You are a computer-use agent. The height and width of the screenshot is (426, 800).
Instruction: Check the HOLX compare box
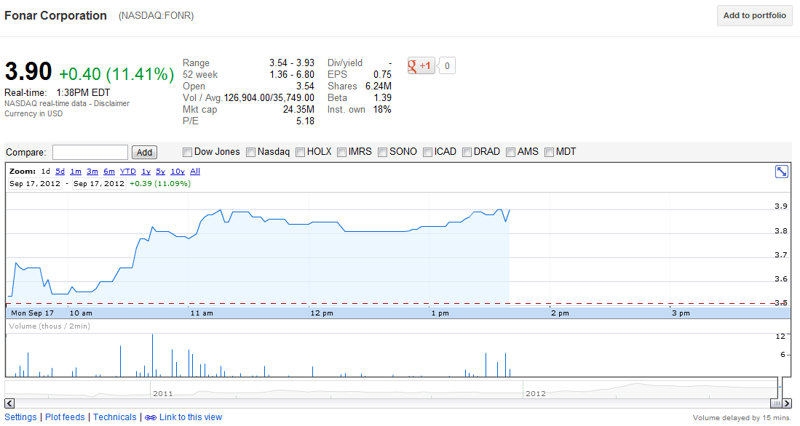(x=300, y=152)
